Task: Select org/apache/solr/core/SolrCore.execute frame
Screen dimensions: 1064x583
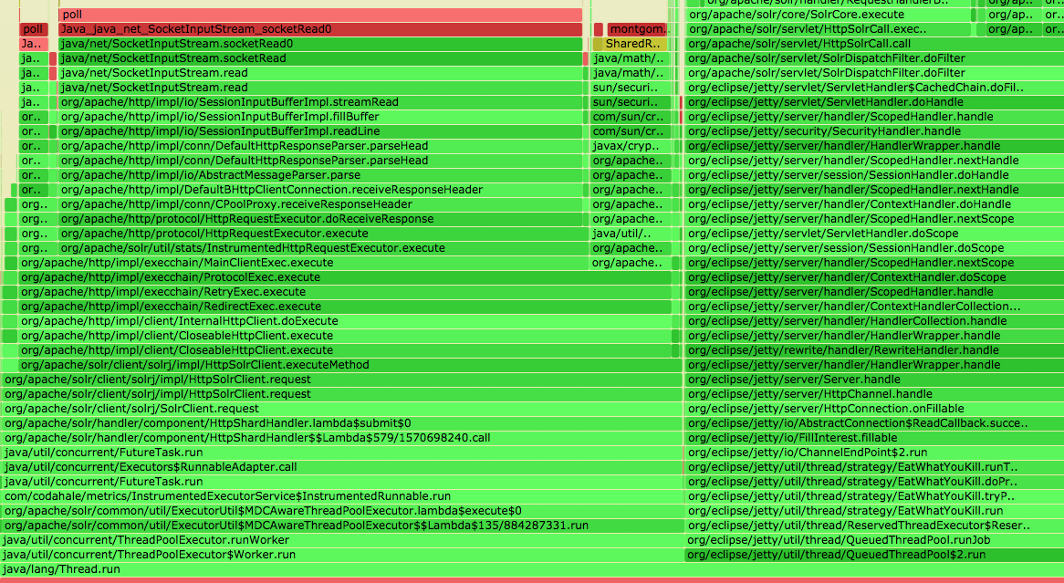Action: [x=828, y=15]
